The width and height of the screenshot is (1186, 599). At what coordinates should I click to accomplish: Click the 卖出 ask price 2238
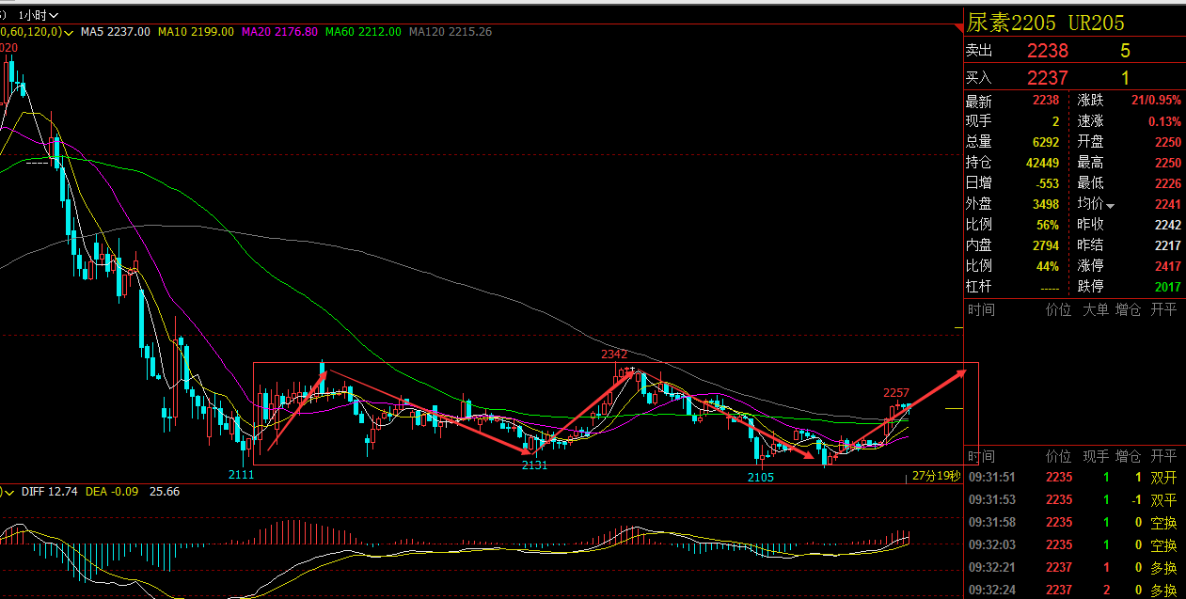pos(1048,51)
